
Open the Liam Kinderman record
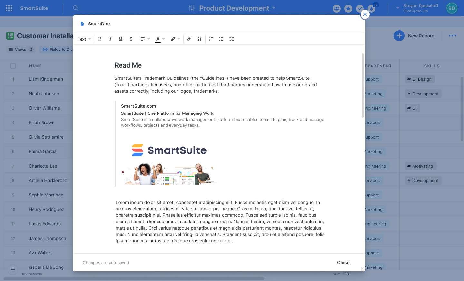pos(46,79)
